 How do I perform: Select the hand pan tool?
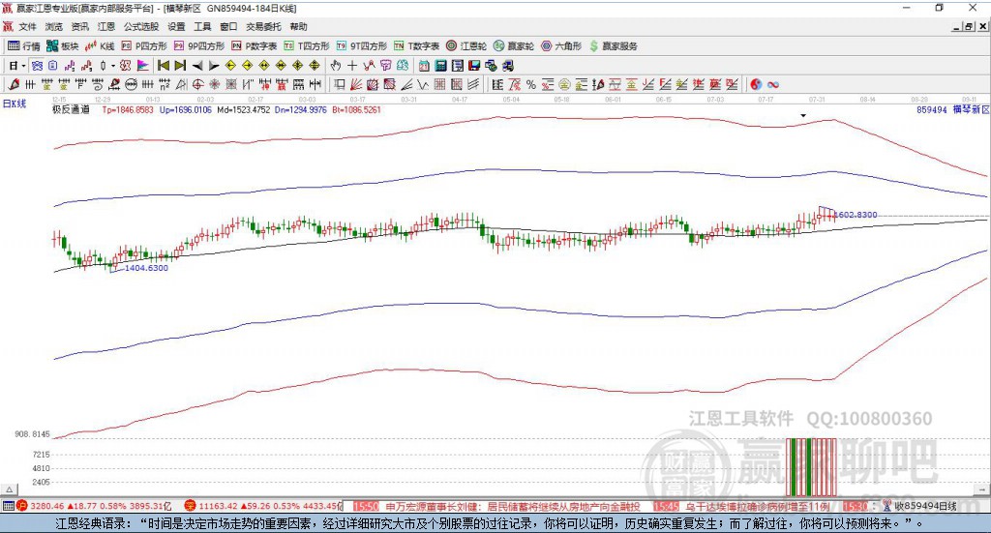[335, 66]
